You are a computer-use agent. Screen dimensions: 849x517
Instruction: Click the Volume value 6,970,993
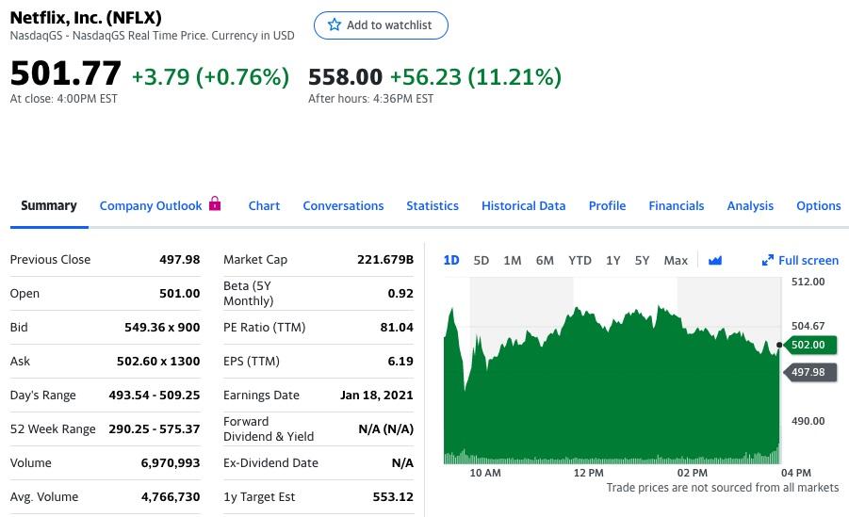tap(171, 463)
